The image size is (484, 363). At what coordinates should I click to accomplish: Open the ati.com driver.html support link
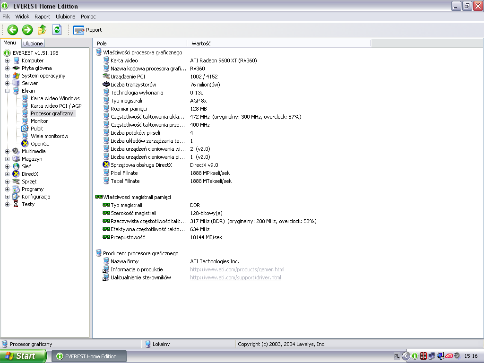pos(235,277)
